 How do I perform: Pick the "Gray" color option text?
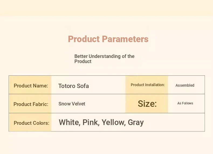136,123
